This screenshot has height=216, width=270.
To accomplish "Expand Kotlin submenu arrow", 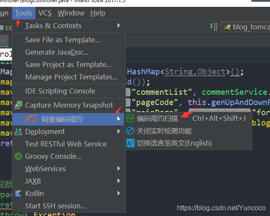I will [119, 193].
